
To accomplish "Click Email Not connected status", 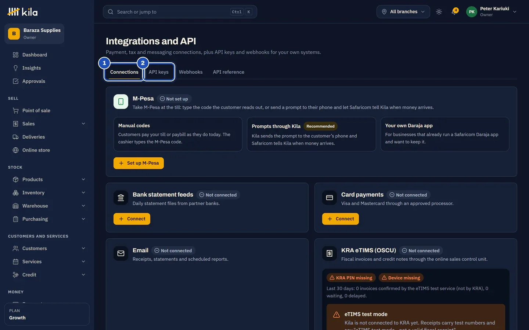I will tap(173, 251).
